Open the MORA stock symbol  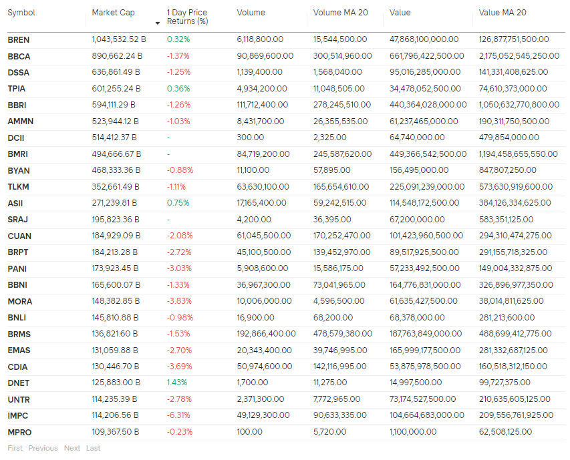(20, 301)
